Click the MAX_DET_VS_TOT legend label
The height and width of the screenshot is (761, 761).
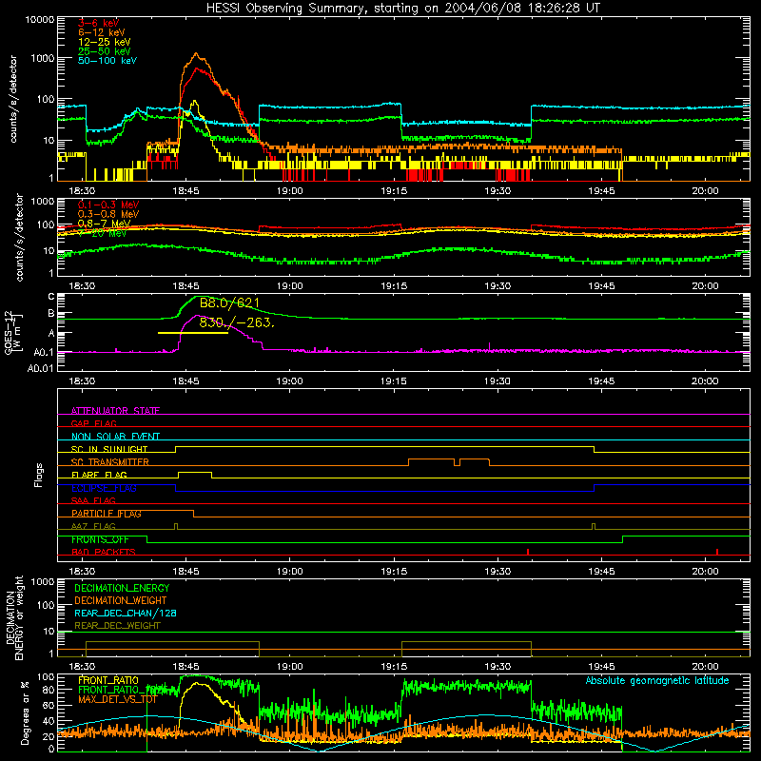coord(118,699)
